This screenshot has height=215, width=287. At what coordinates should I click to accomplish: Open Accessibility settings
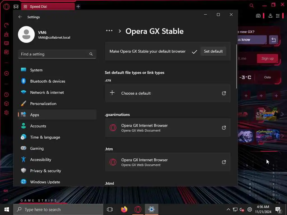[x=57, y=160]
